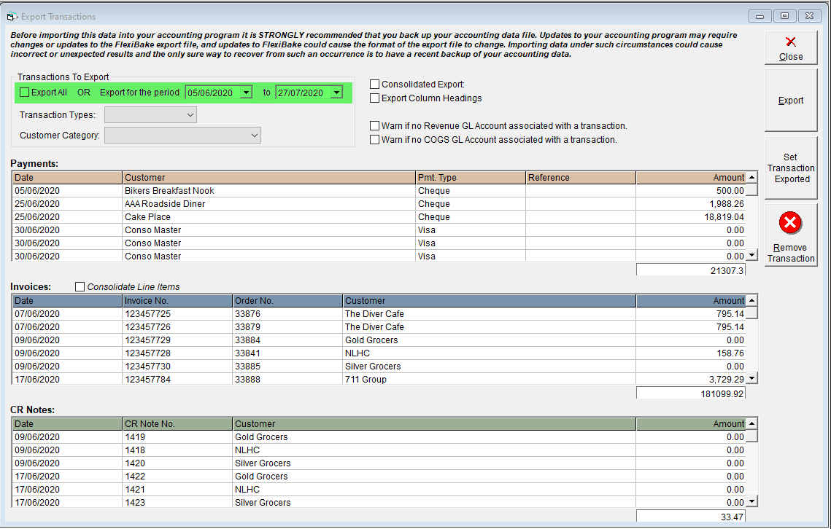Select Cake Place payment row
The image size is (831, 529).
tap(379, 217)
